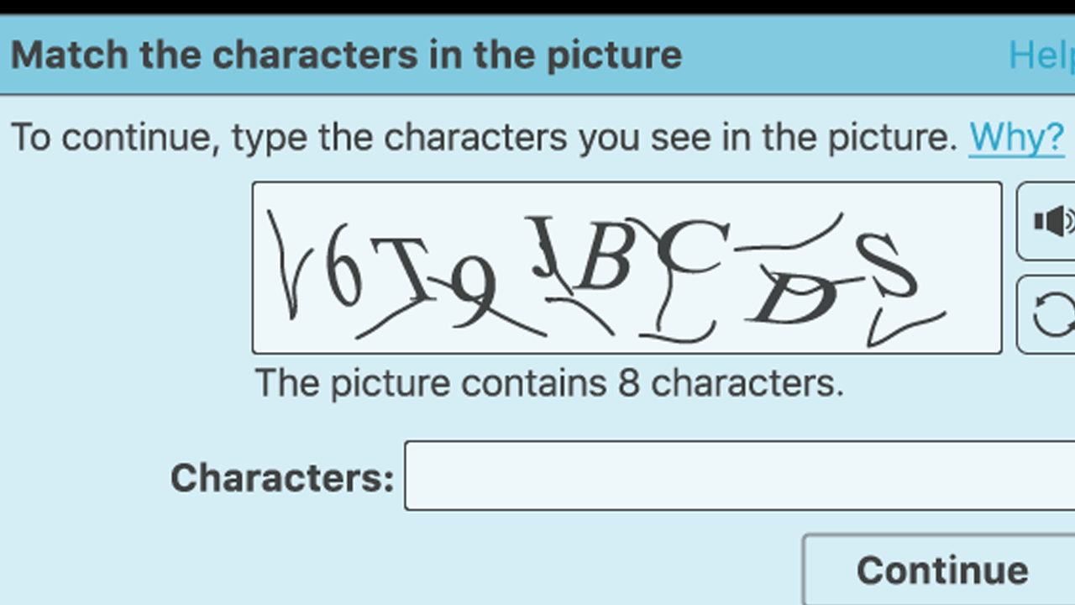Focus the Characters text input field
Screen dimensions: 1075x605
pyautogui.click(x=739, y=476)
